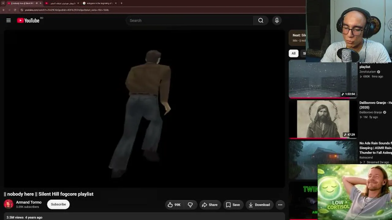Open the Low Cortisol video thumbnail
The height and width of the screenshot is (220, 392).
pyautogui.click(x=355, y=192)
